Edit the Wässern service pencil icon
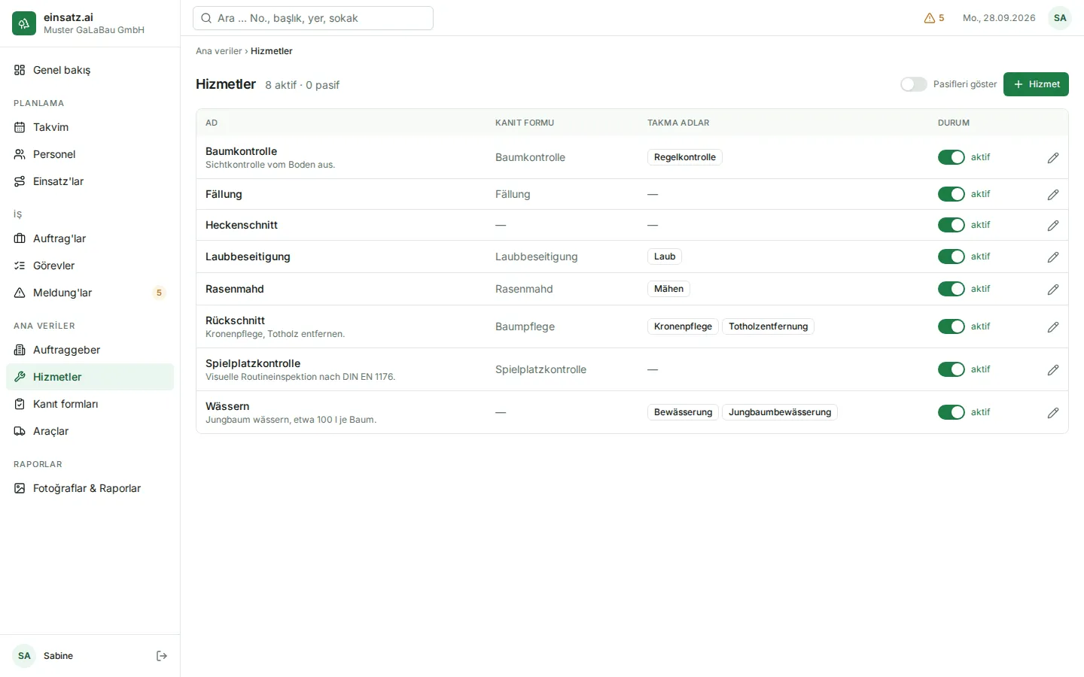This screenshot has width=1084, height=677. coord(1053,412)
